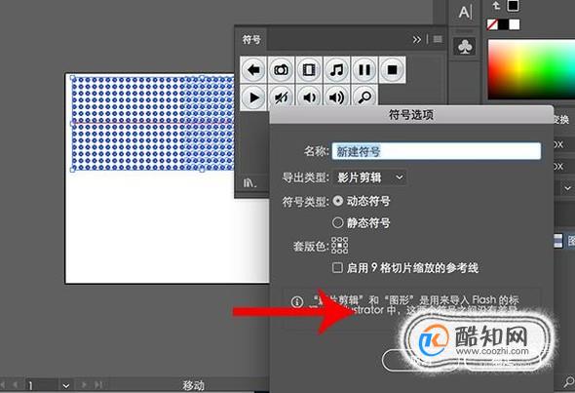
Task: Open the artboard number dropdown
Action: click(66, 385)
